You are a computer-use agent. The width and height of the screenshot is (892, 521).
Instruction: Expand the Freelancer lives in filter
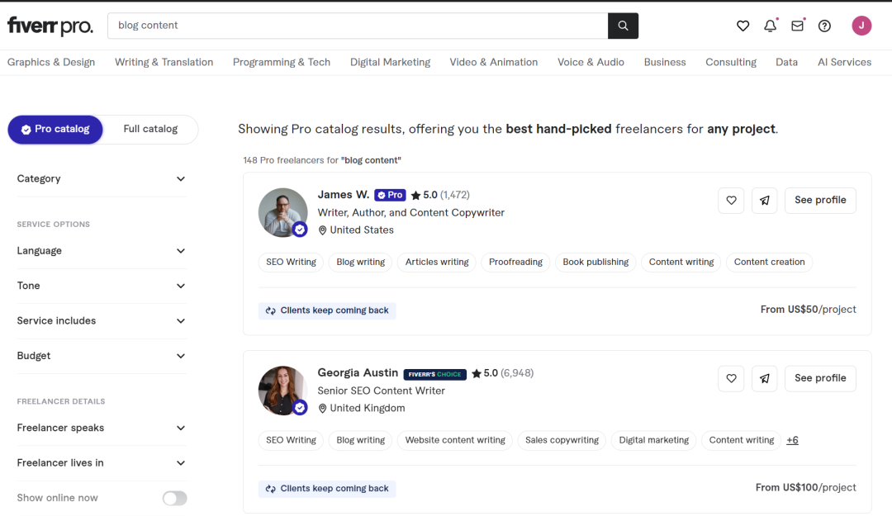[102, 463]
